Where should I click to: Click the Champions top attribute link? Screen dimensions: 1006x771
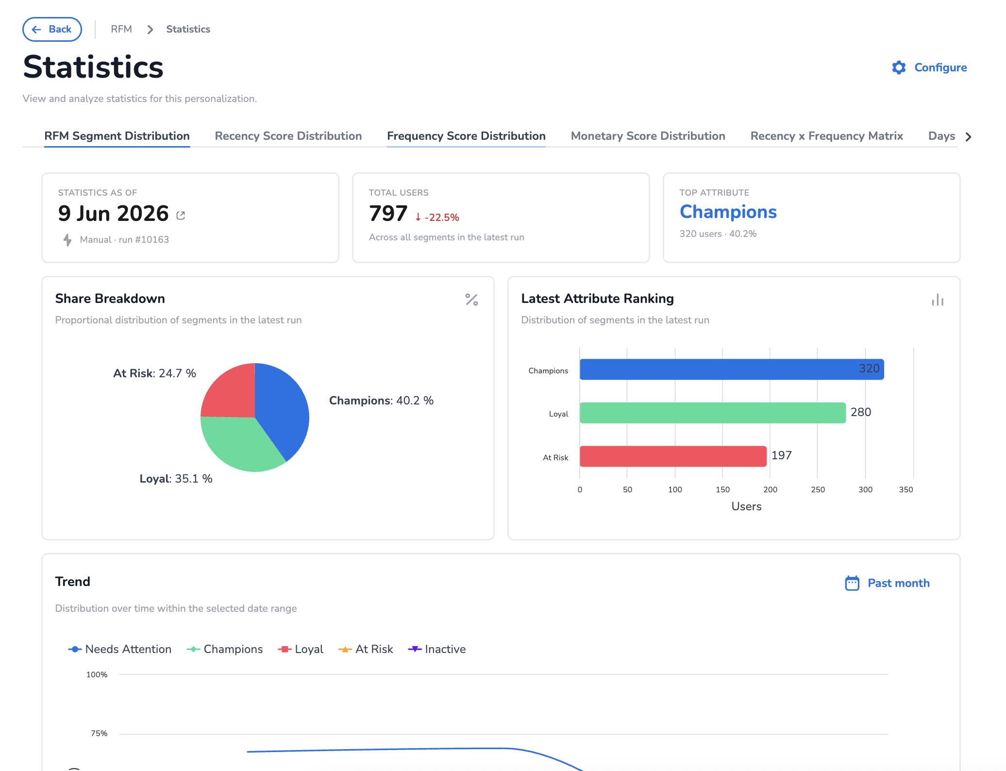click(728, 212)
